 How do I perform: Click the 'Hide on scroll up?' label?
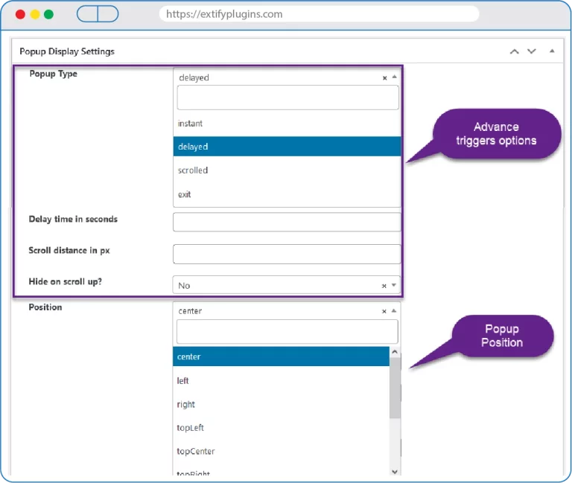[x=66, y=282]
